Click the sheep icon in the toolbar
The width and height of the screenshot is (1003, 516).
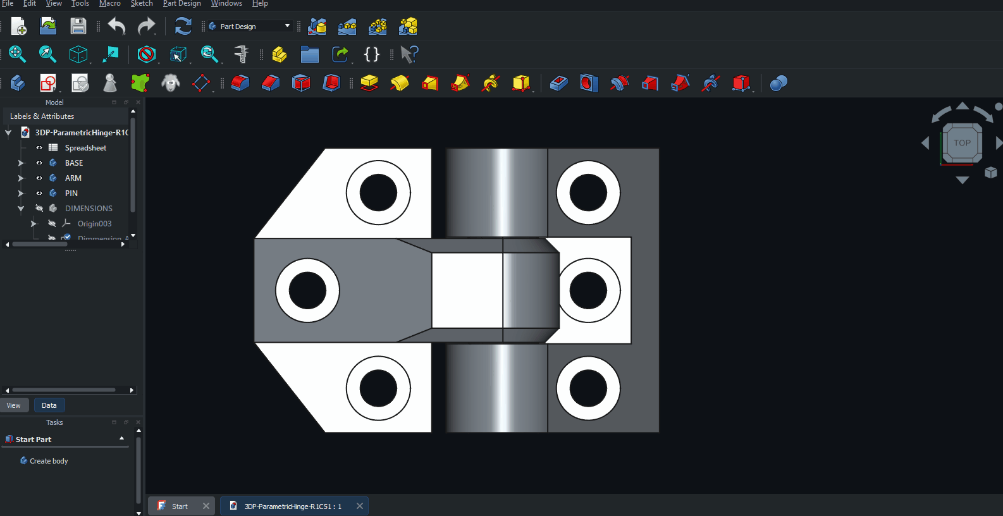click(x=171, y=83)
